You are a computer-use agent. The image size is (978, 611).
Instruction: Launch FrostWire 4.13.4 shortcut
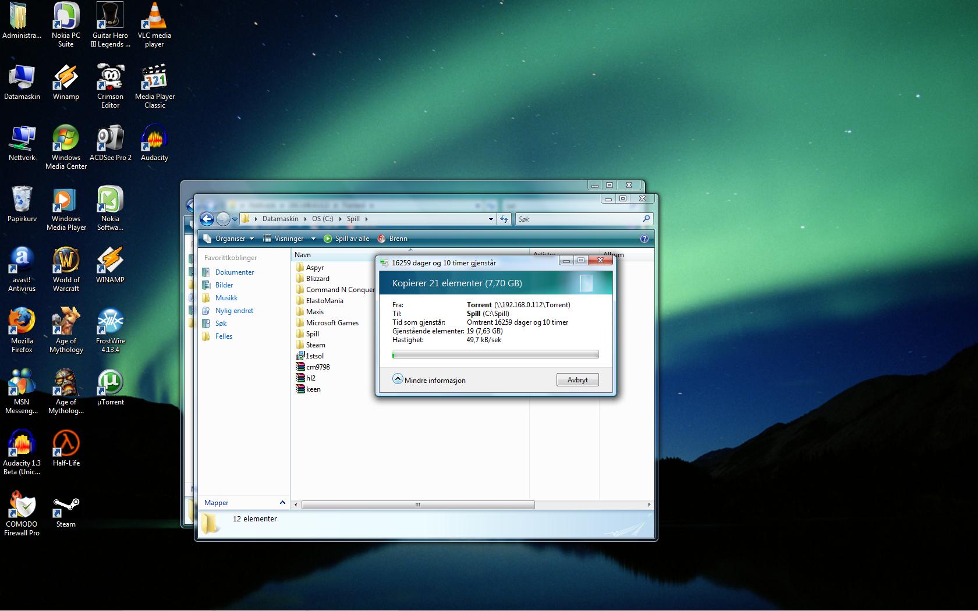[x=110, y=331]
